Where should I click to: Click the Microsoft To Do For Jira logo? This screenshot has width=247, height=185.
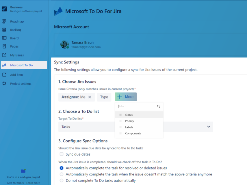point(58,11)
